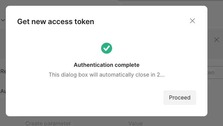Click blank dialog space left of Proceed

coord(92,98)
